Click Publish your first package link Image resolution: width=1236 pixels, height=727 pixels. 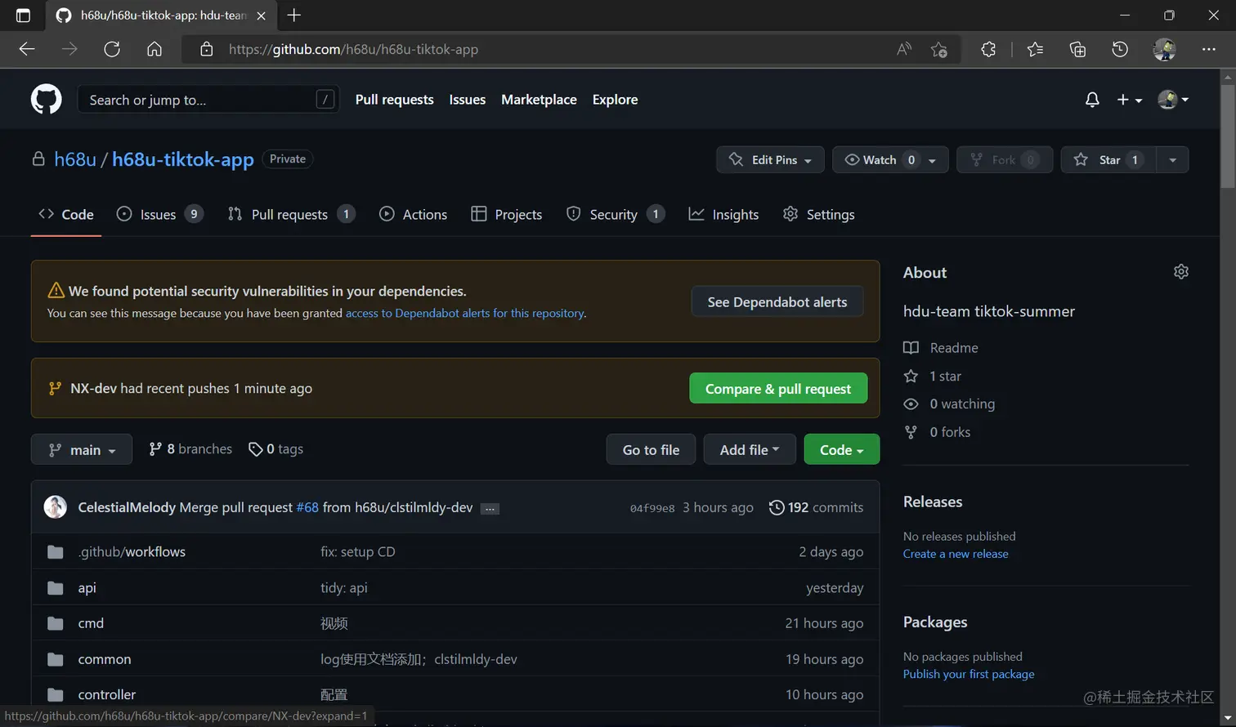[969, 674]
